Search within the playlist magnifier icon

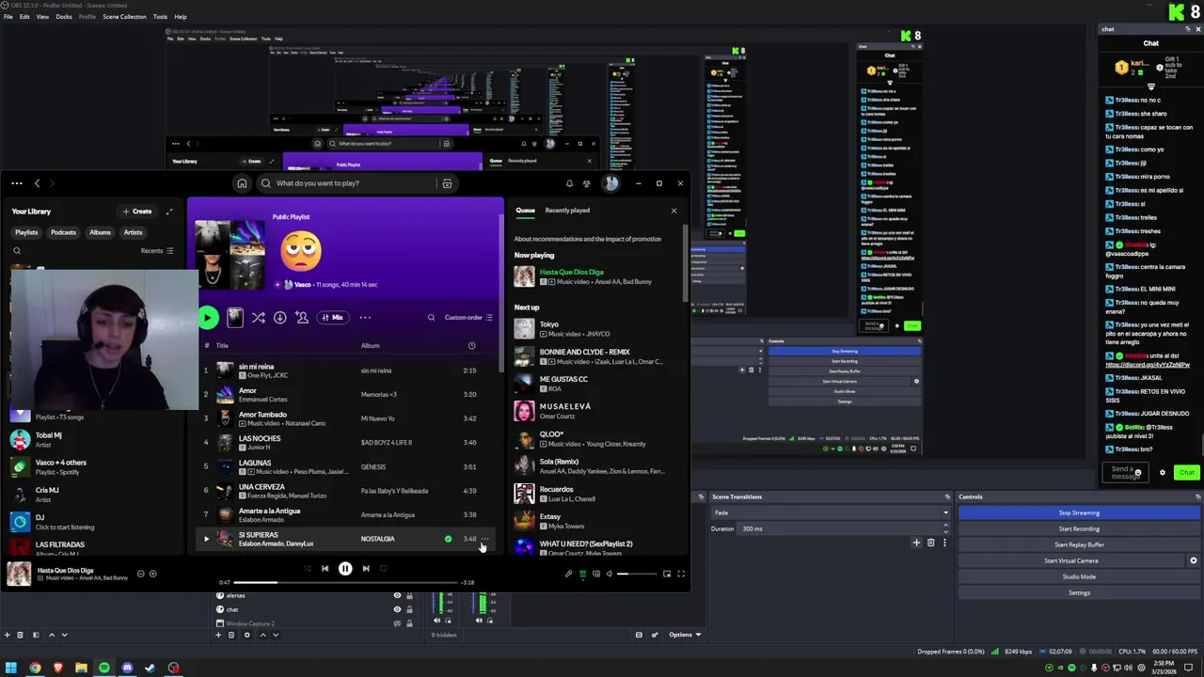[x=432, y=318]
